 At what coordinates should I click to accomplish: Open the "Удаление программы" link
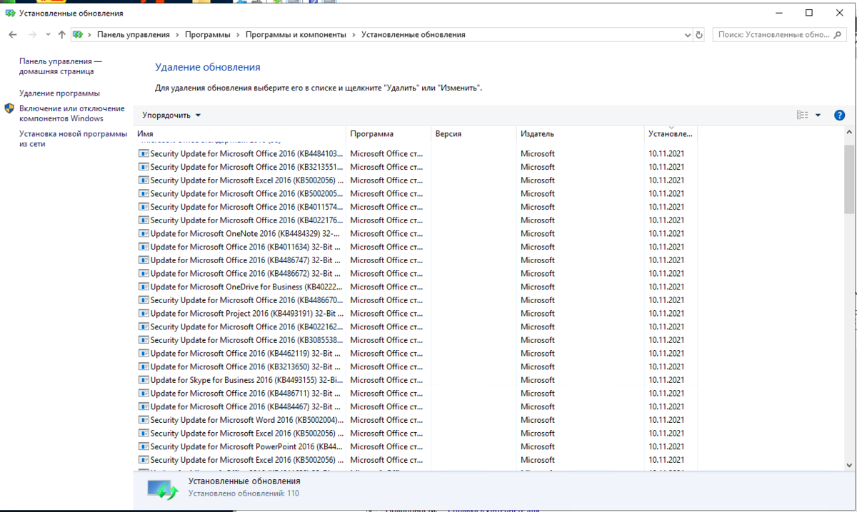(59, 93)
